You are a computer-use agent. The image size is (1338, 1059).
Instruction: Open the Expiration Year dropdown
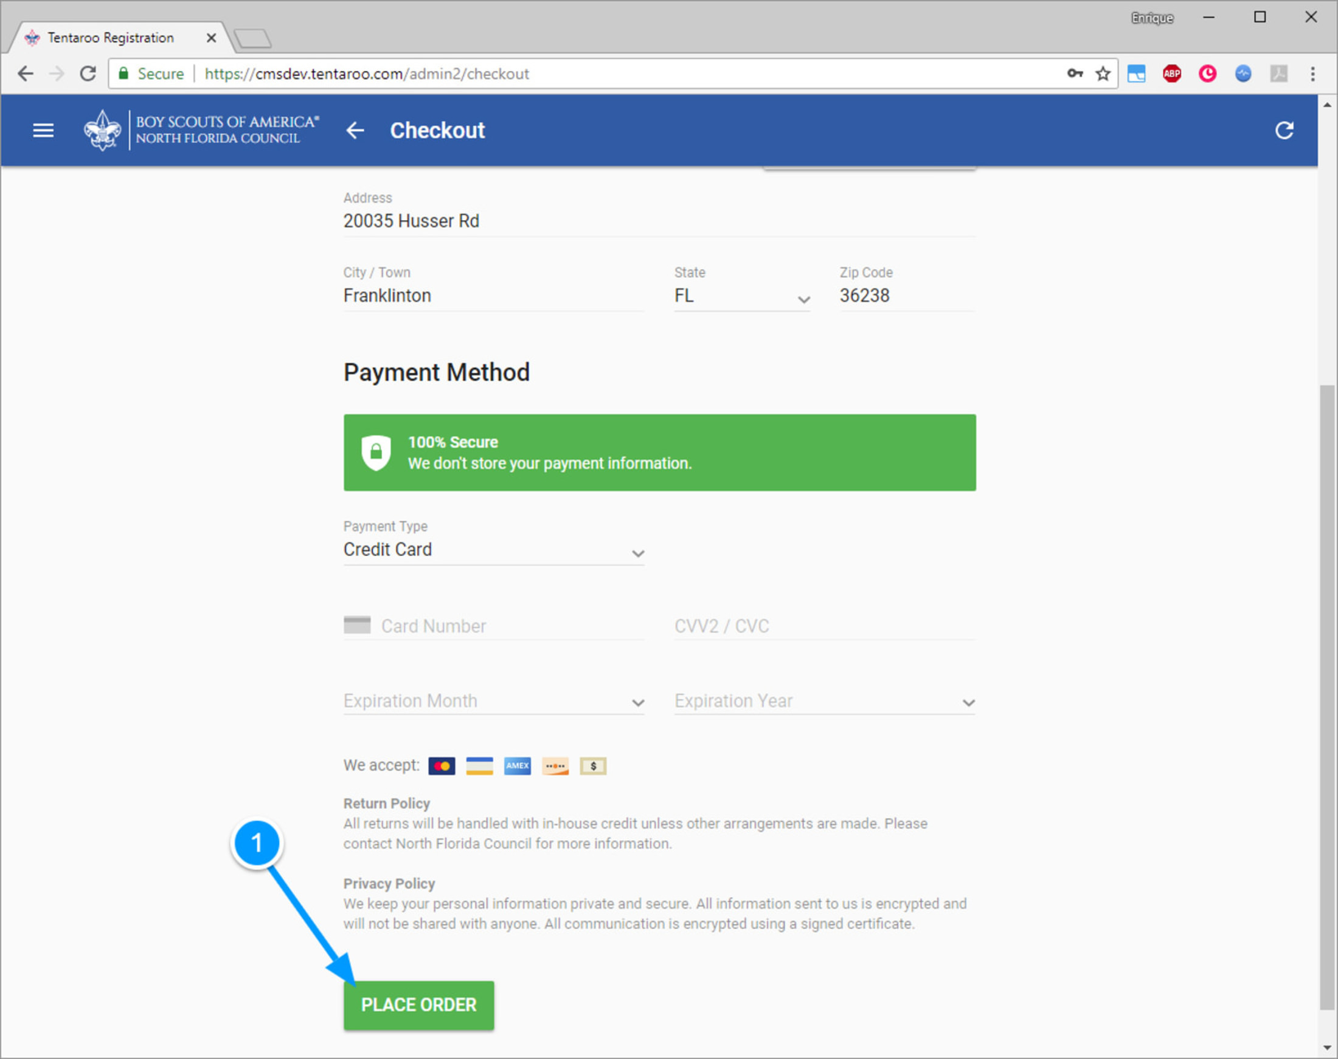pos(824,701)
